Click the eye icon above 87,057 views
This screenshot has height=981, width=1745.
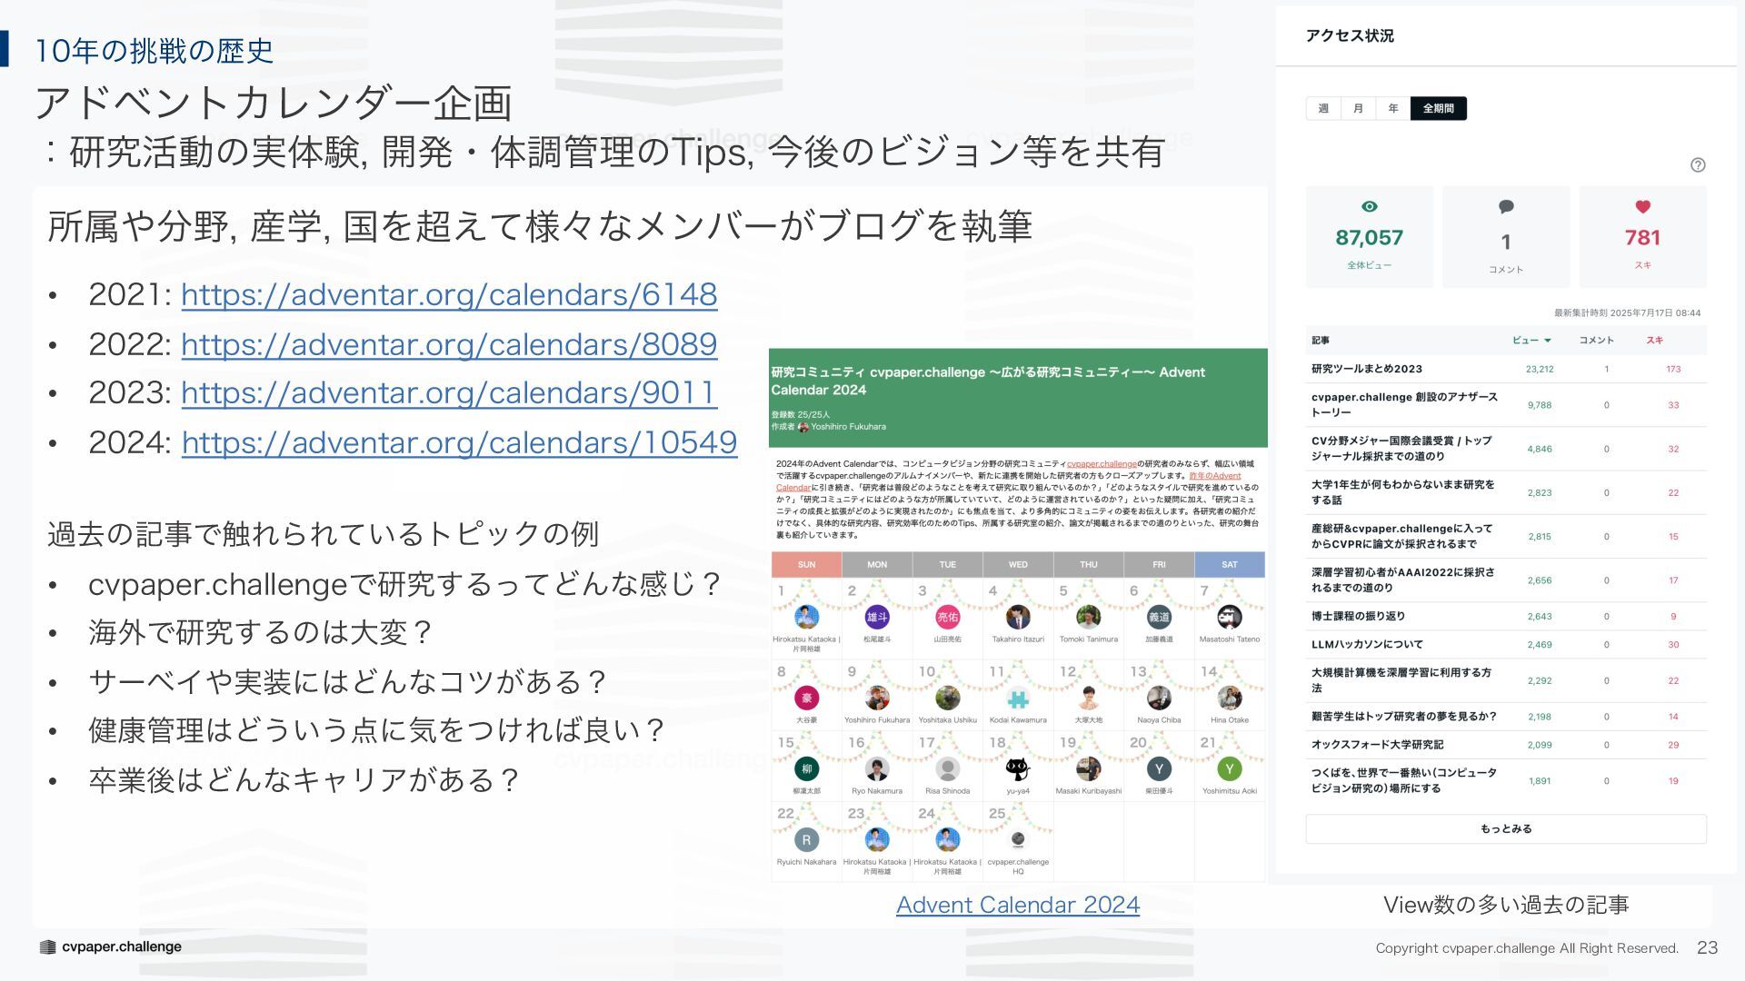(x=1370, y=206)
